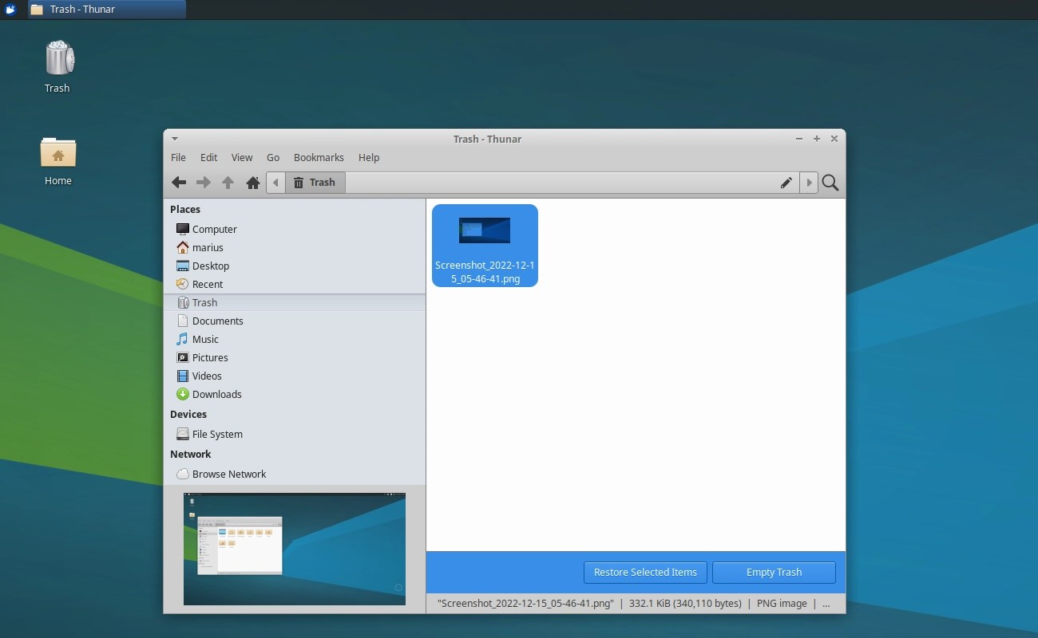Click the image preview at the sidebar bottom

tap(295, 549)
